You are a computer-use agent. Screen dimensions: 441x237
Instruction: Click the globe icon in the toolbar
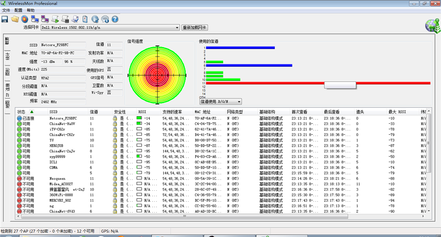[x=95, y=19]
